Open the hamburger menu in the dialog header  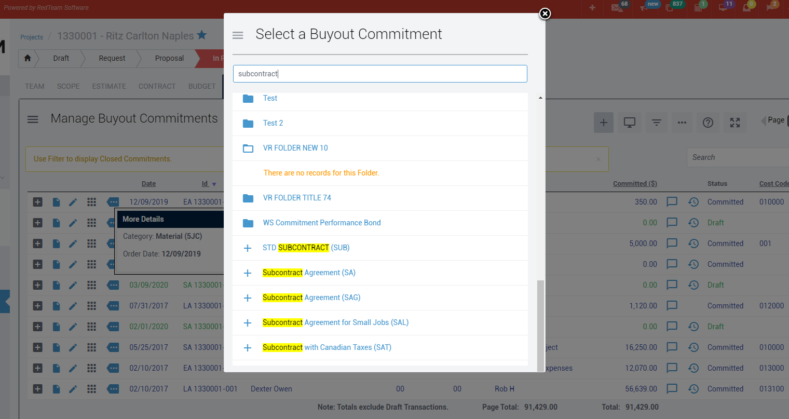coord(238,35)
